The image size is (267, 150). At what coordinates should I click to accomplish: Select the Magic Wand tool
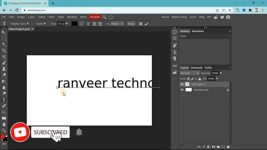click(x=4, y=45)
